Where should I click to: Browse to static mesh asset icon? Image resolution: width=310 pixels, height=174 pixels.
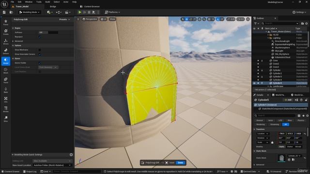point(293,159)
